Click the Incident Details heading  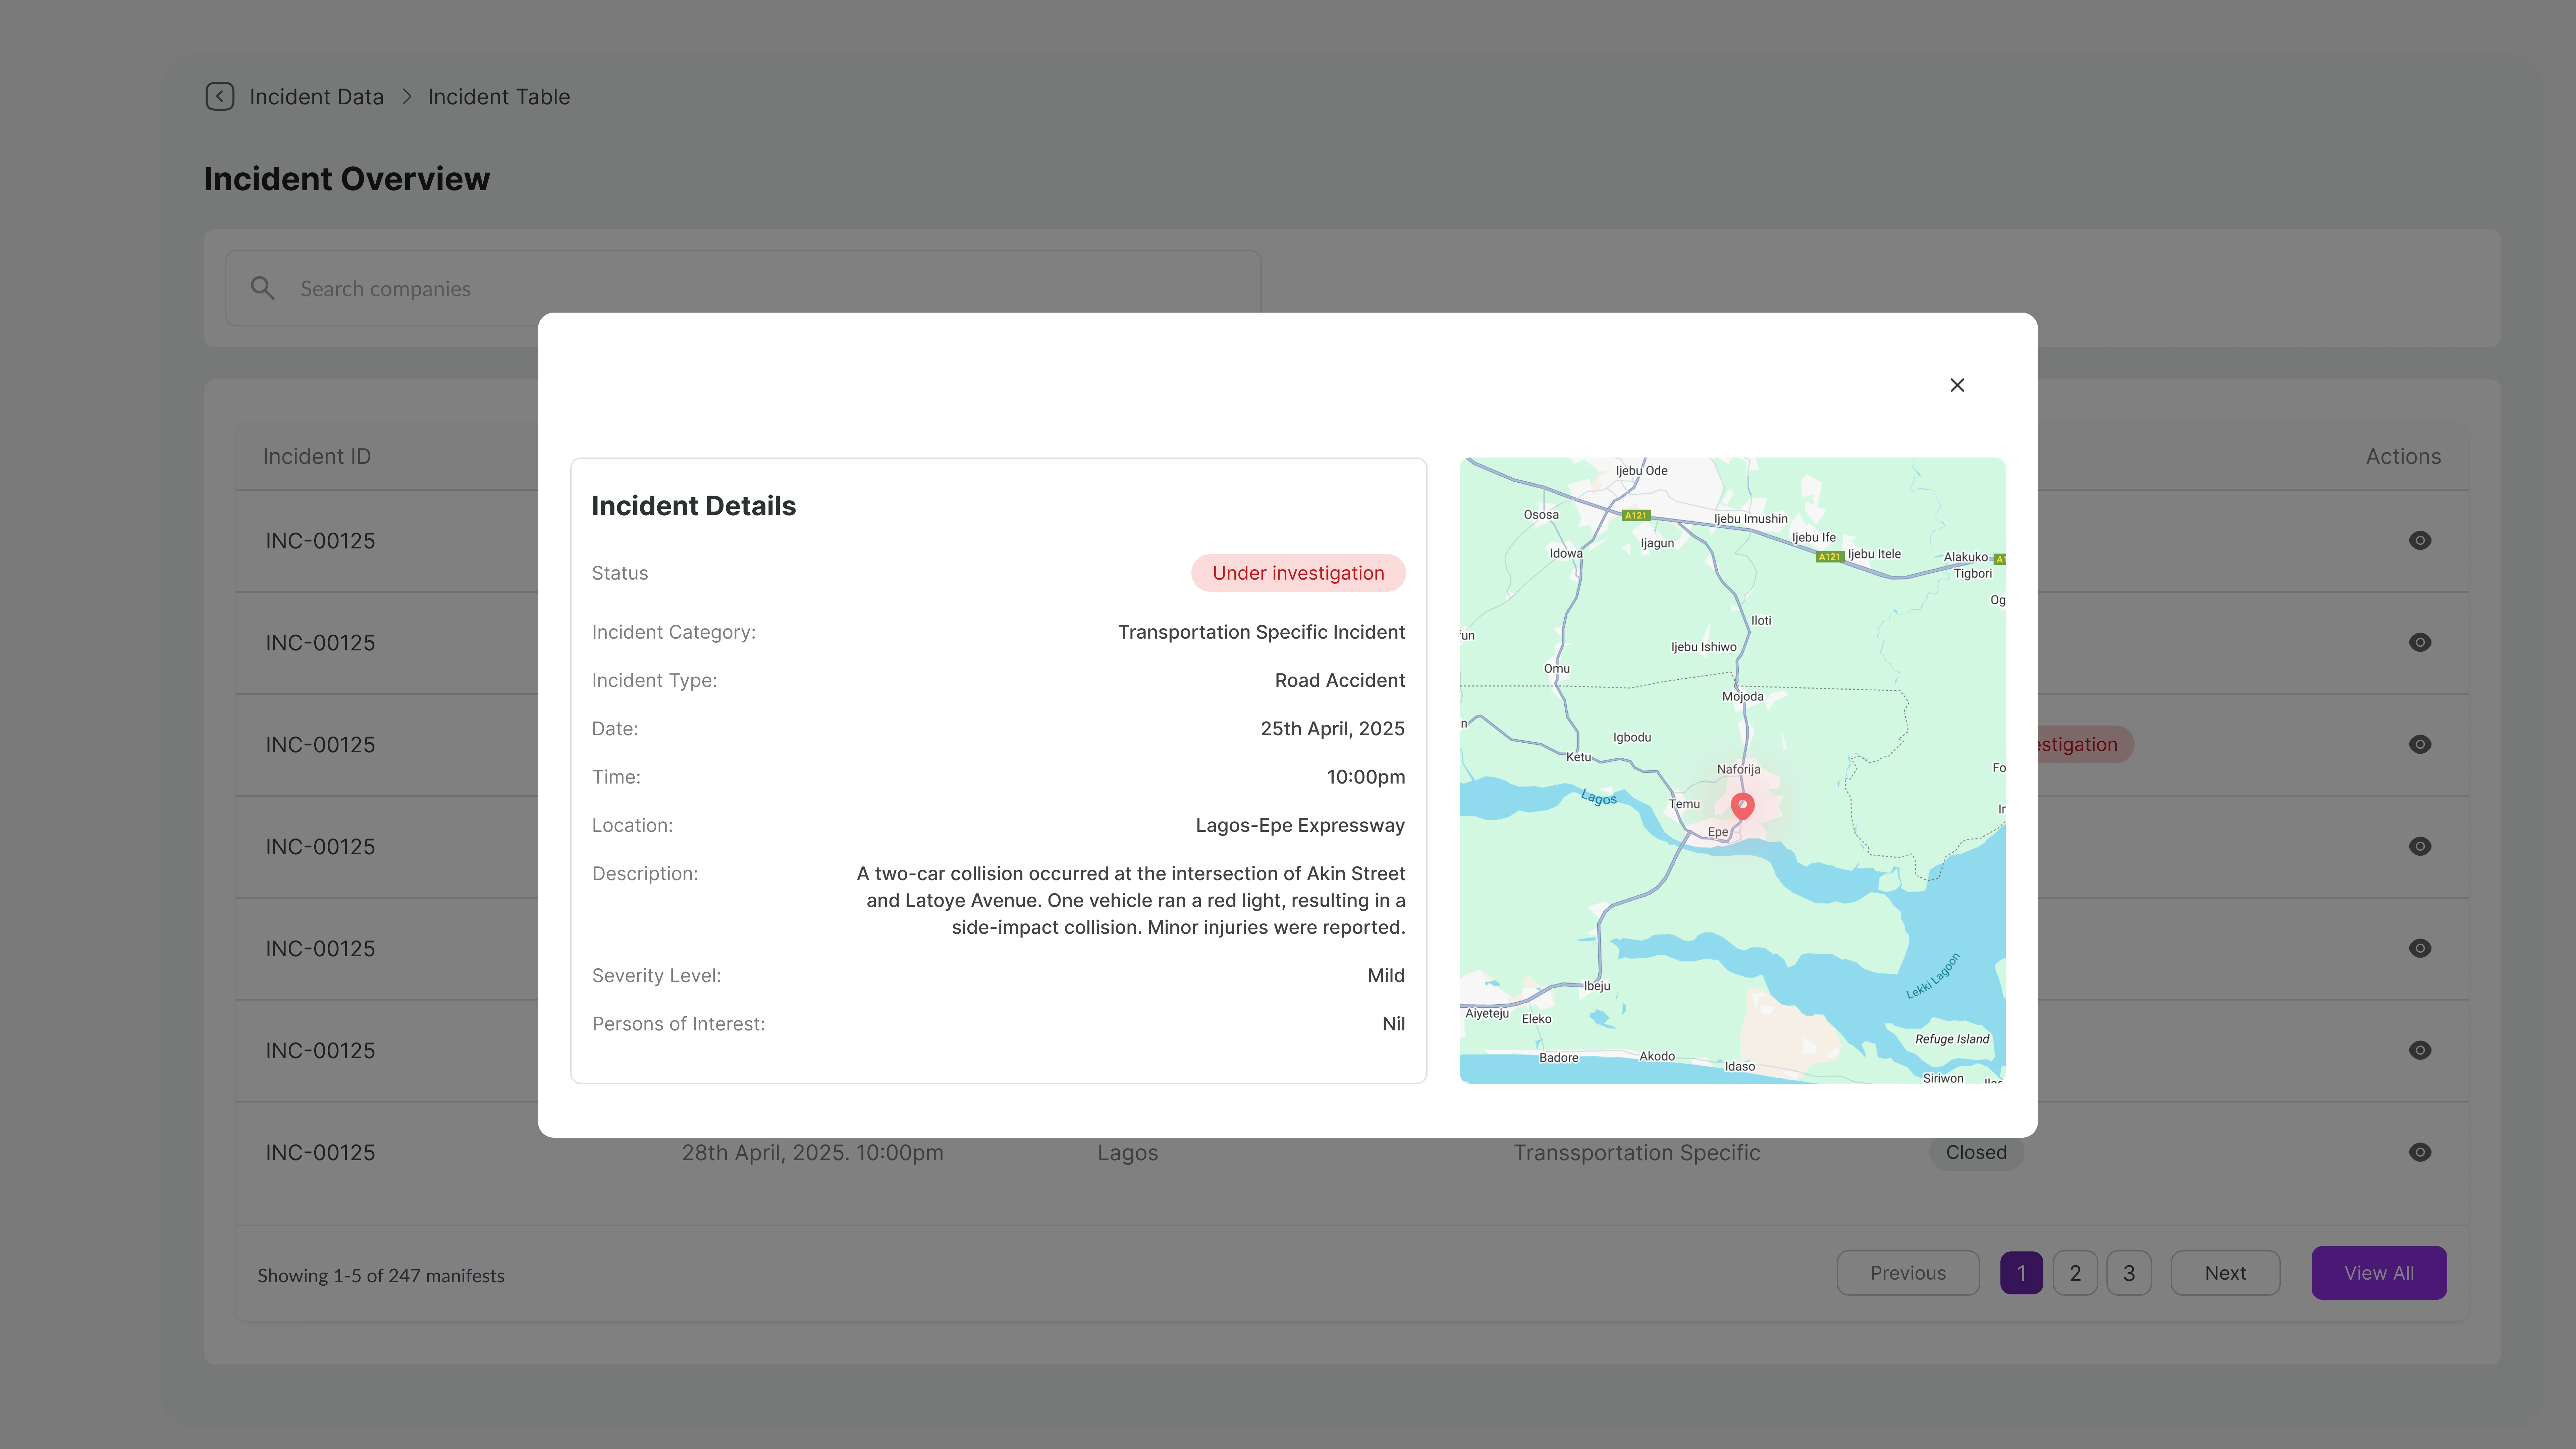click(694, 506)
